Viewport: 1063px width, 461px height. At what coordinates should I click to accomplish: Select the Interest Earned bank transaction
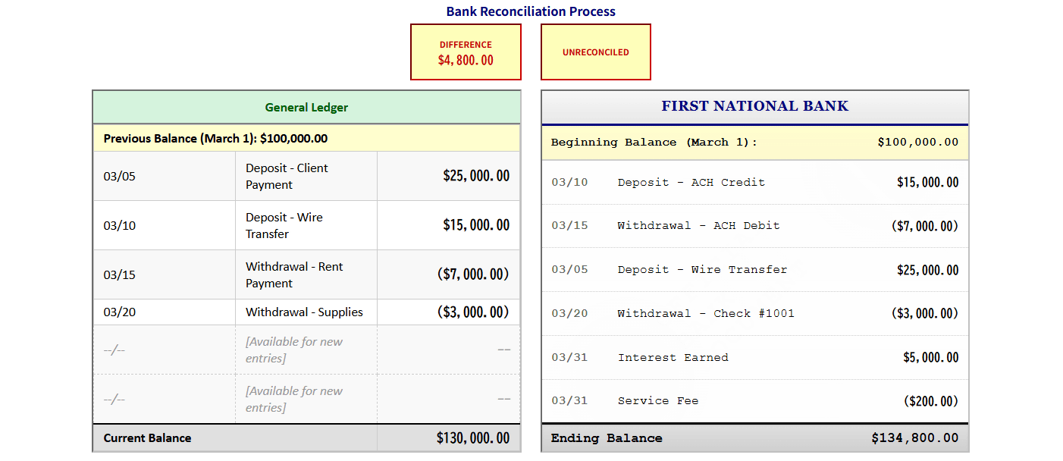tap(754, 358)
